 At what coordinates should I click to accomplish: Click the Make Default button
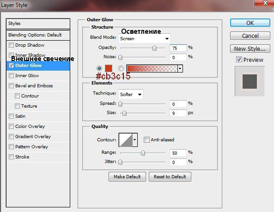[x=127, y=177]
